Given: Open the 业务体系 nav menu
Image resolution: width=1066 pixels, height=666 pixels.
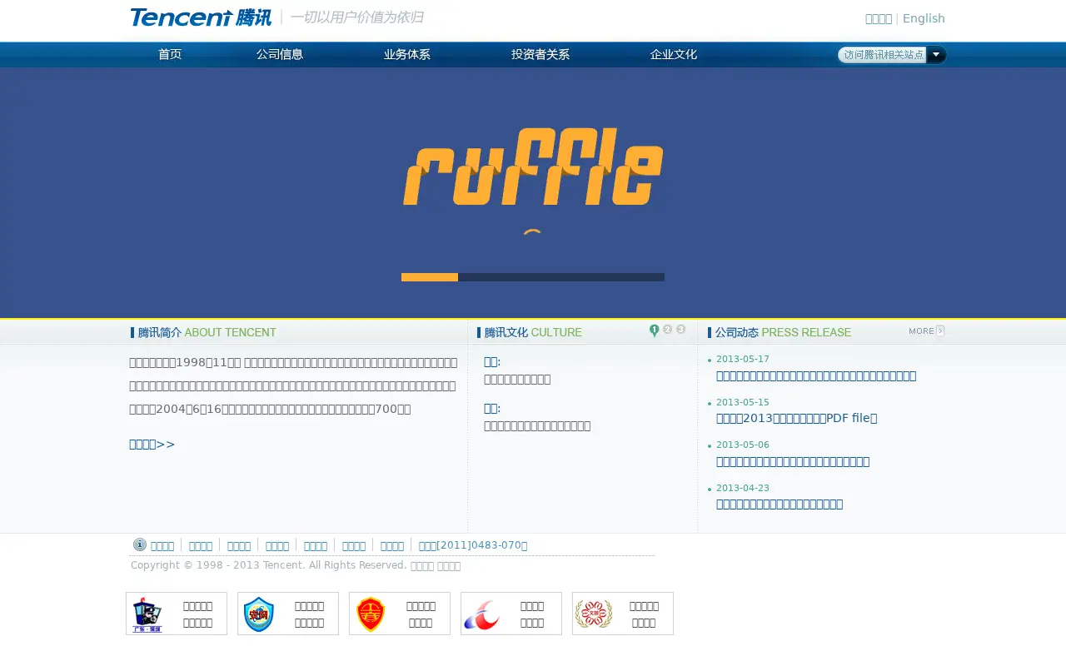Looking at the screenshot, I should [407, 54].
